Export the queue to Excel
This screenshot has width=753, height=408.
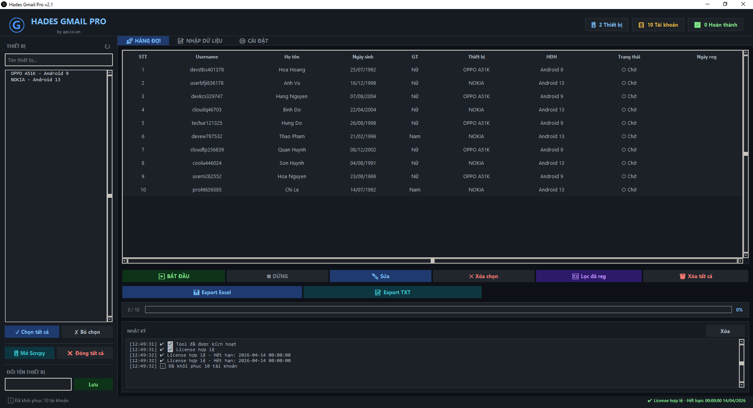pyautogui.click(x=212, y=292)
